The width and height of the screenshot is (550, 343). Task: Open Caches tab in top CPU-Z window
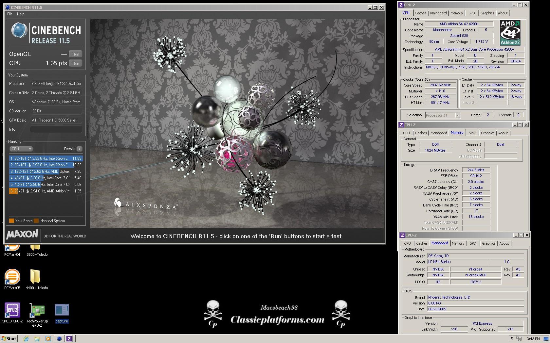(421, 13)
